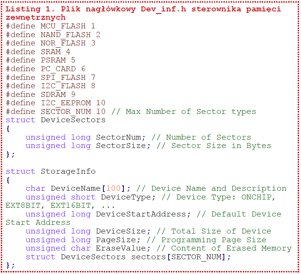
Task: Click the PC_CARD macro name
Action: [x=58, y=69]
